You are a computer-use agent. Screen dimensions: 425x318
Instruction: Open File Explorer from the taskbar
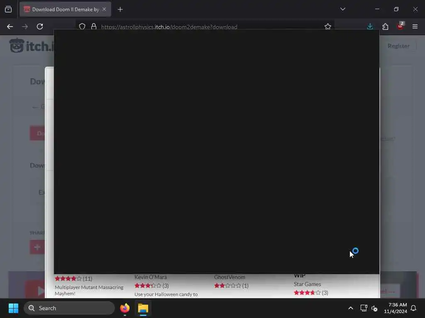coord(143,308)
